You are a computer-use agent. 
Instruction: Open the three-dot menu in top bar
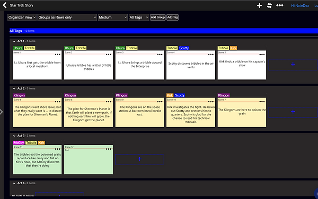click(x=280, y=5)
